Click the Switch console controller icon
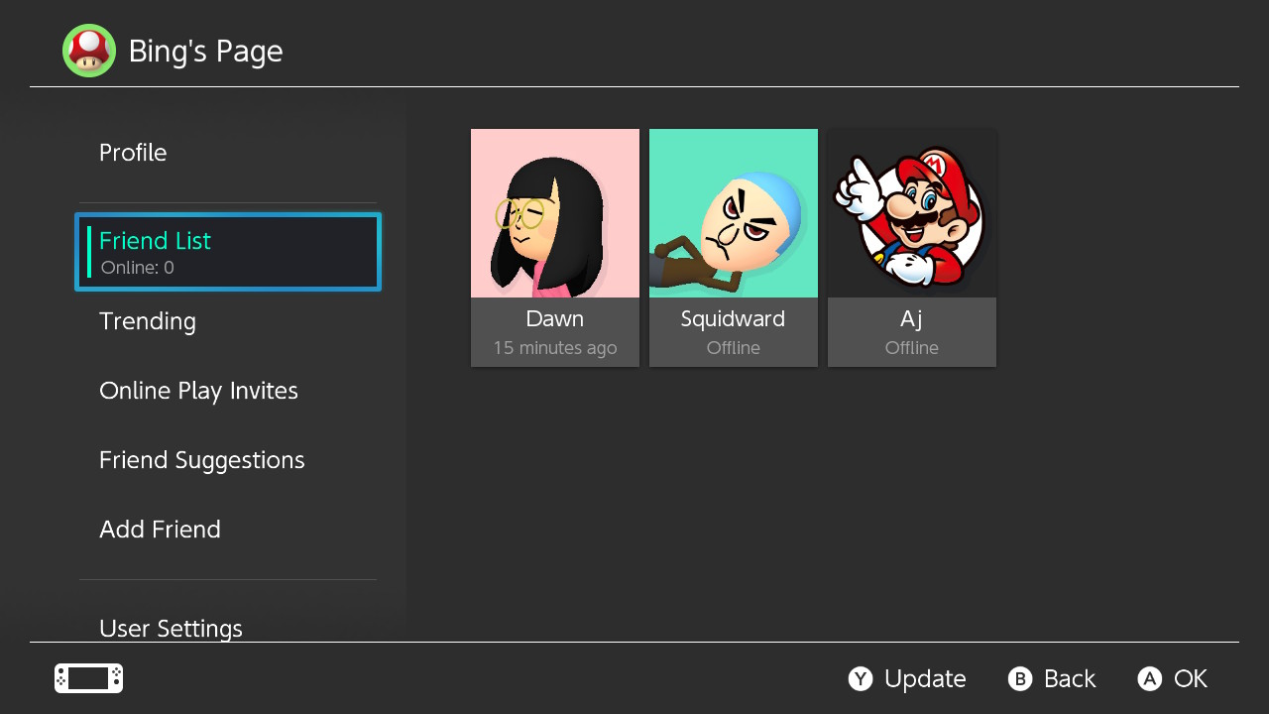 coord(88,678)
